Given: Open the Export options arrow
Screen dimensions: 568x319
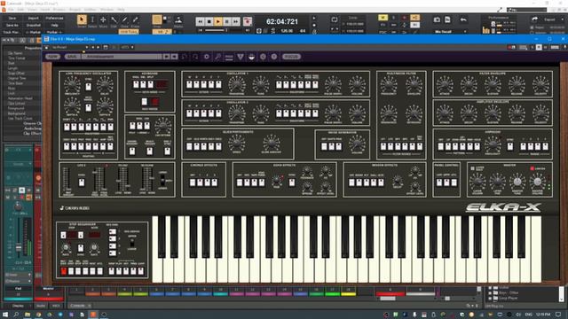Looking at the screenshot, I should [x=563, y=19].
